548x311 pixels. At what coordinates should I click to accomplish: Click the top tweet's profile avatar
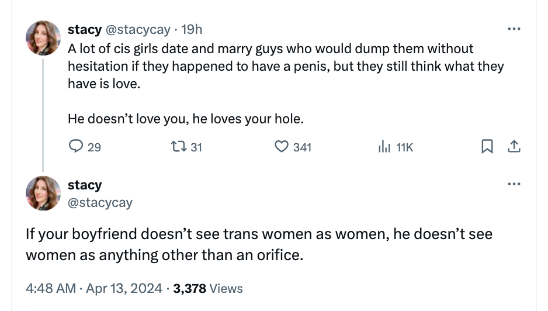pyautogui.click(x=43, y=38)
